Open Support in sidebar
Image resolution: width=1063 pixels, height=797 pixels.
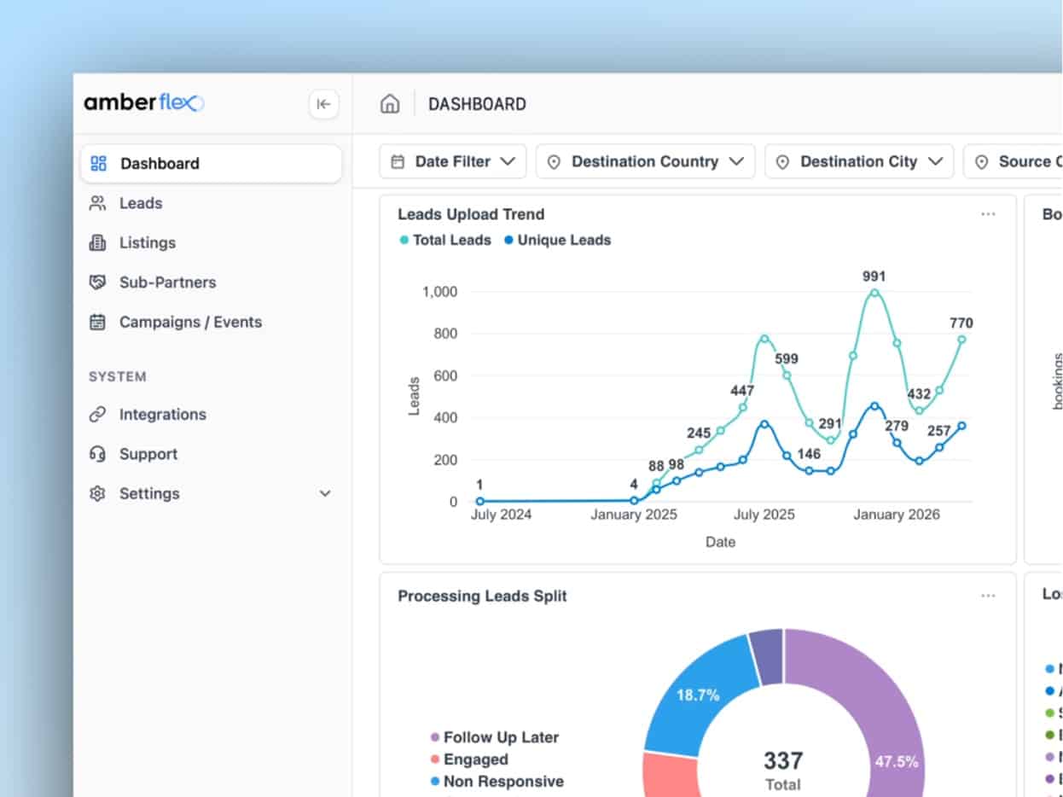coord(211,454)
